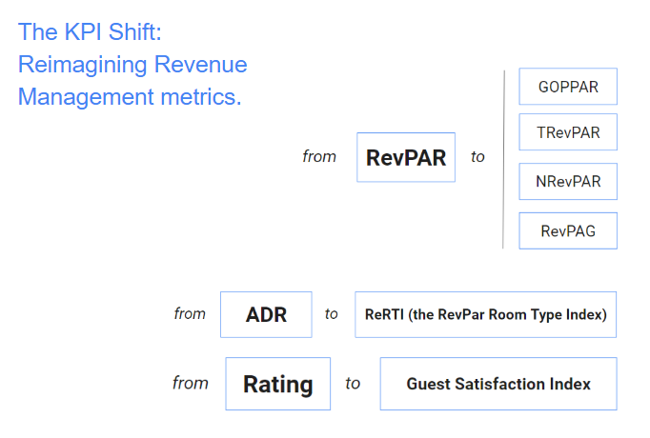Select the GOPPAR metric box
This screenshot has width=650, height=438.
coord(568,87)
